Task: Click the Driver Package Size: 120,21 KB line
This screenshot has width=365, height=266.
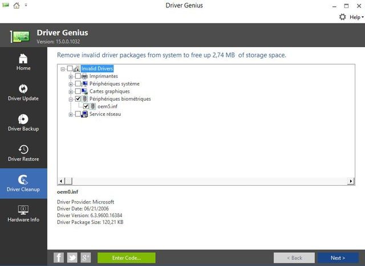Action: 90,222
